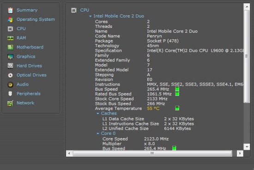Switch to the Graphics section
Image resolution: width=254 pixels, height=170 pixels.
click(26, 56)
